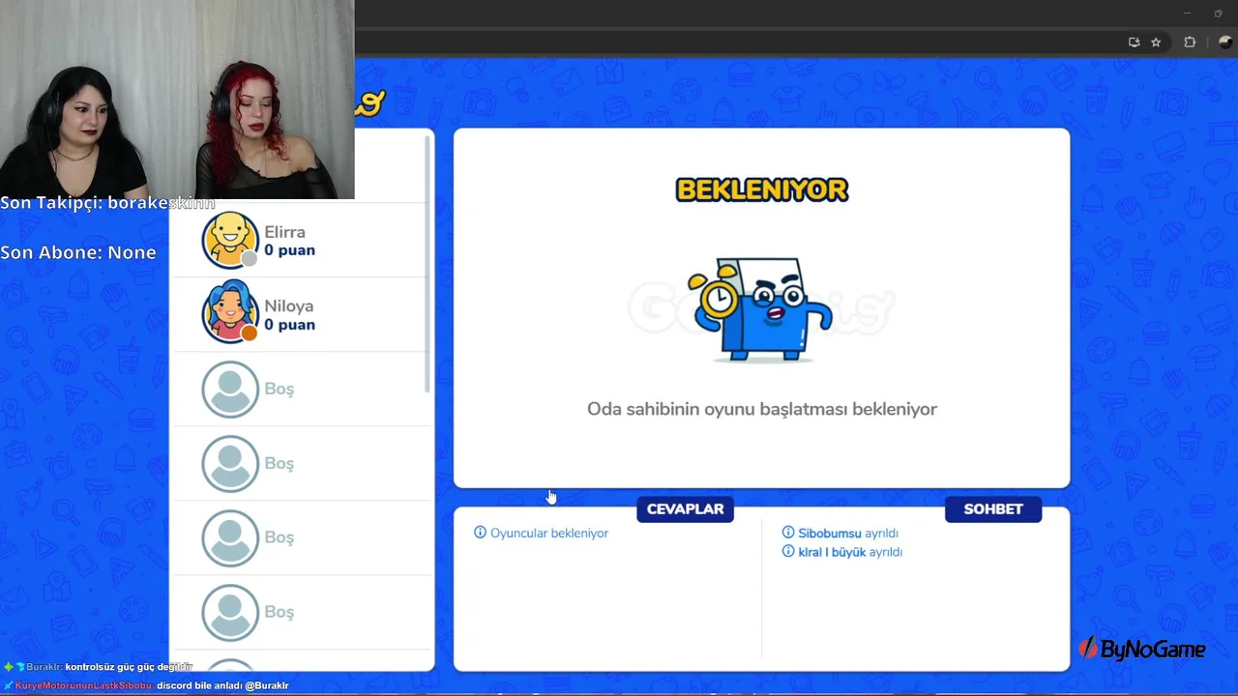This screenshot has height=696, width=1238.
Task: Click the player list scrollbar
Action: point(427,264)
